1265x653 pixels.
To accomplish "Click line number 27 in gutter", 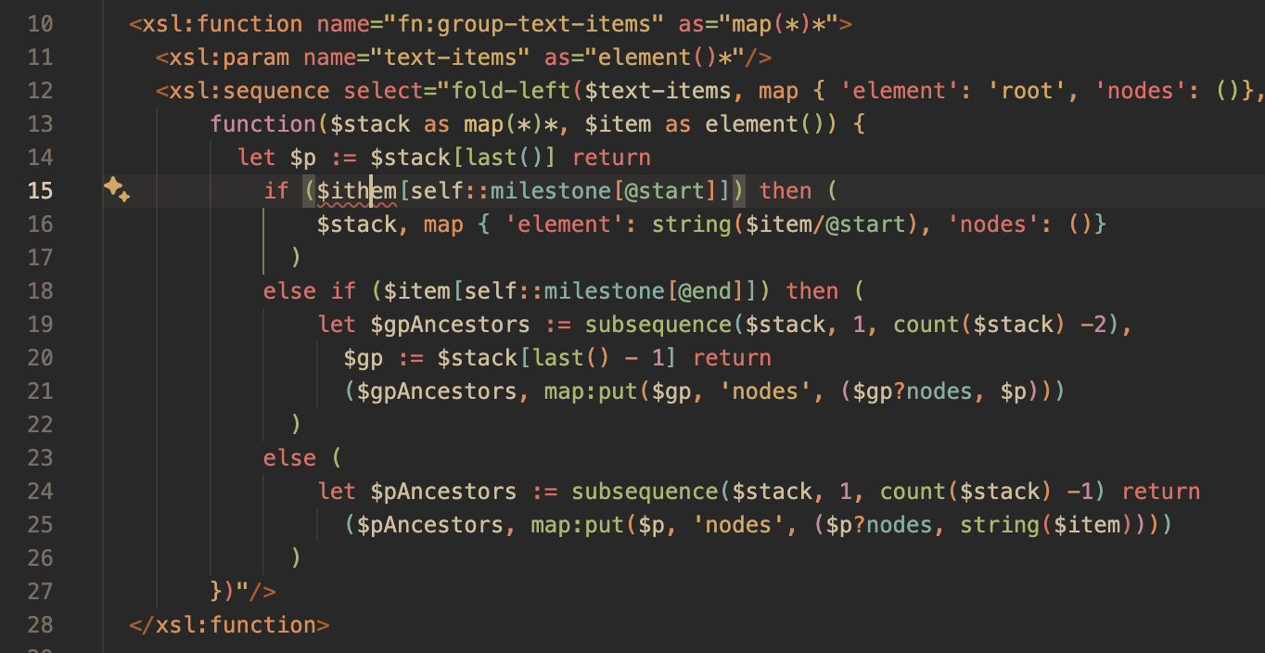I will point(40,591).
